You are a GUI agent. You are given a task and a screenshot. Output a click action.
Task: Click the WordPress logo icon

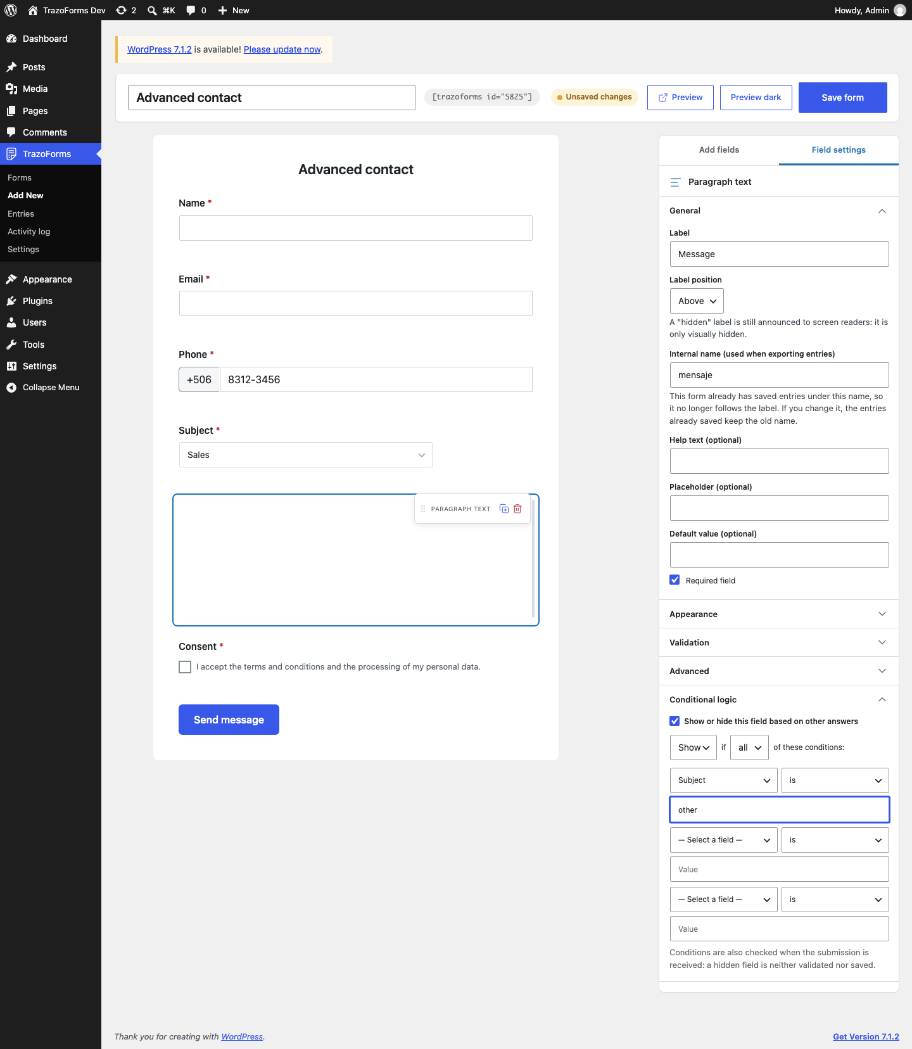click(11, 10)
